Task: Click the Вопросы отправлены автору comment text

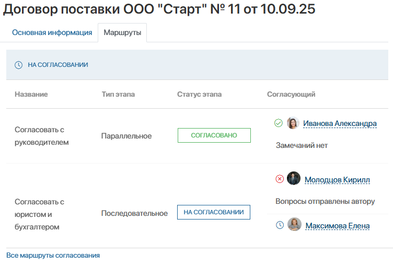Action: [x=325, y=201]
